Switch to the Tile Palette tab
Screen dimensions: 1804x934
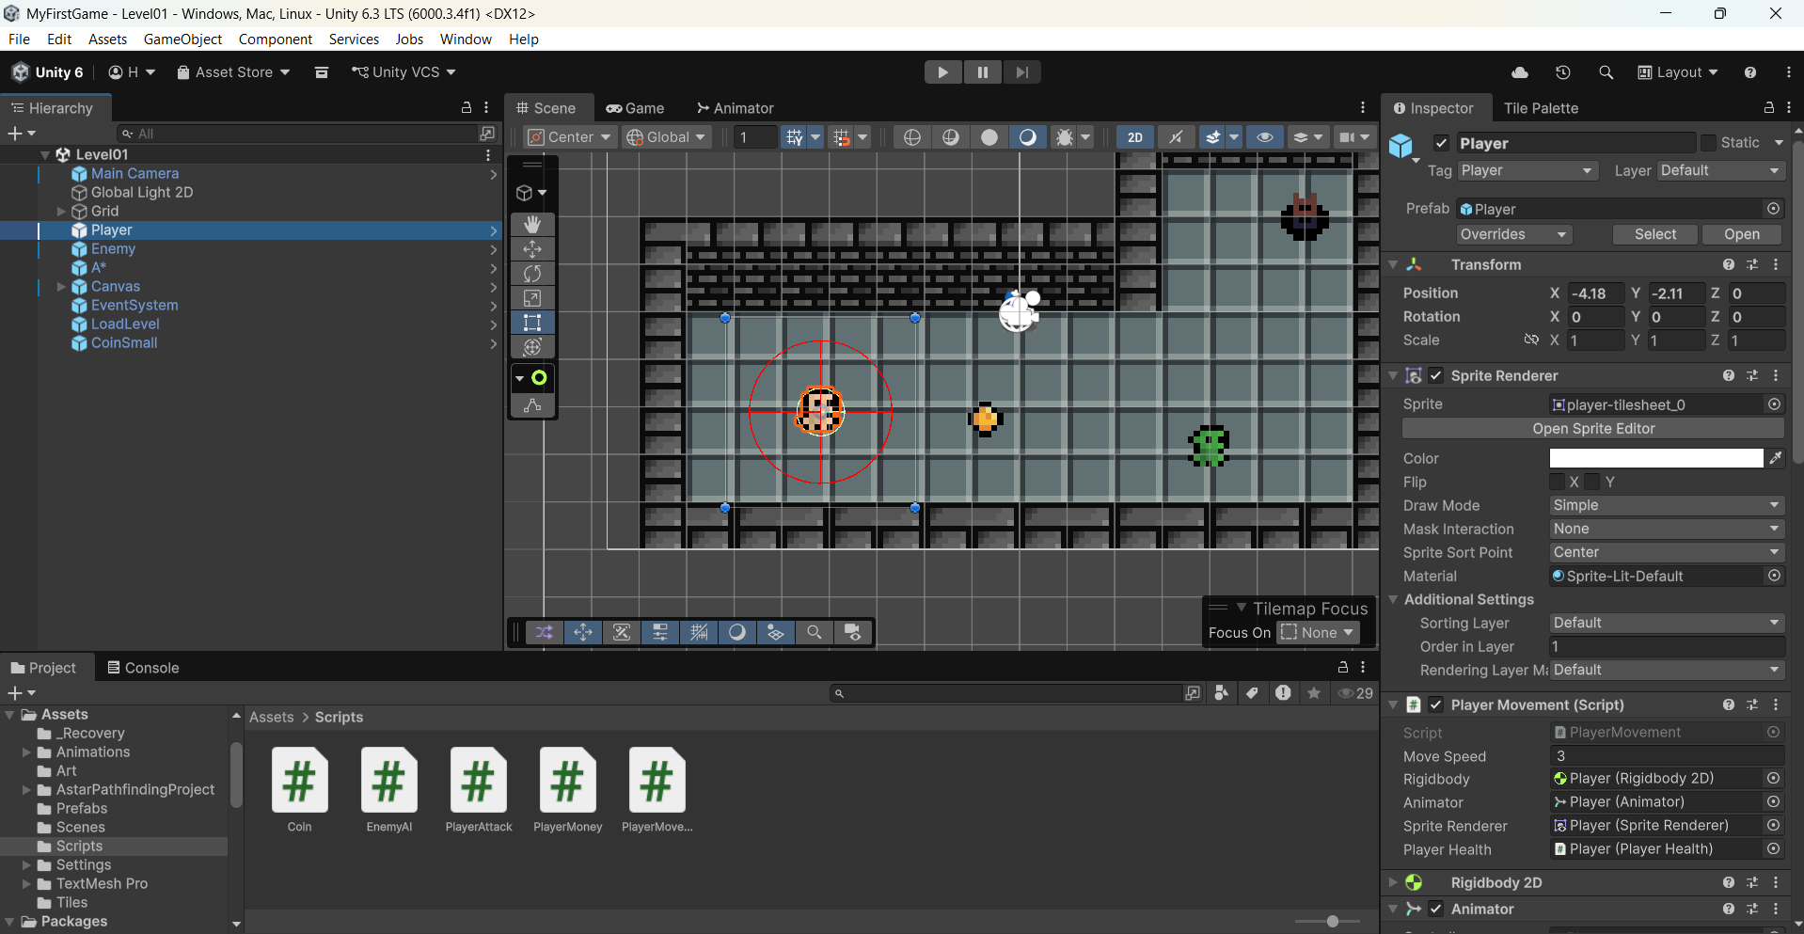[1541, 108]
